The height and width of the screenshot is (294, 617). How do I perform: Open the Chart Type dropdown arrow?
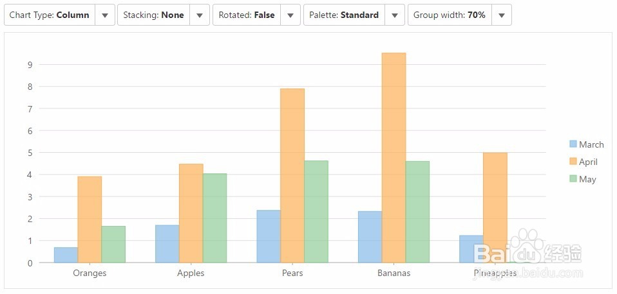(105, 15)
